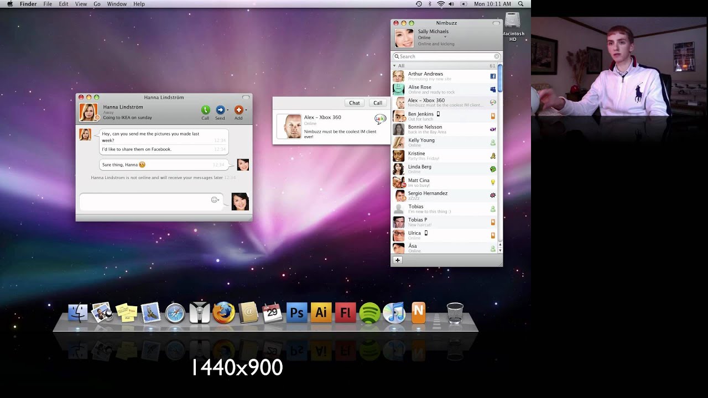Select contact Tobias 'I'm new to this thing'

[x=445, y=209]
